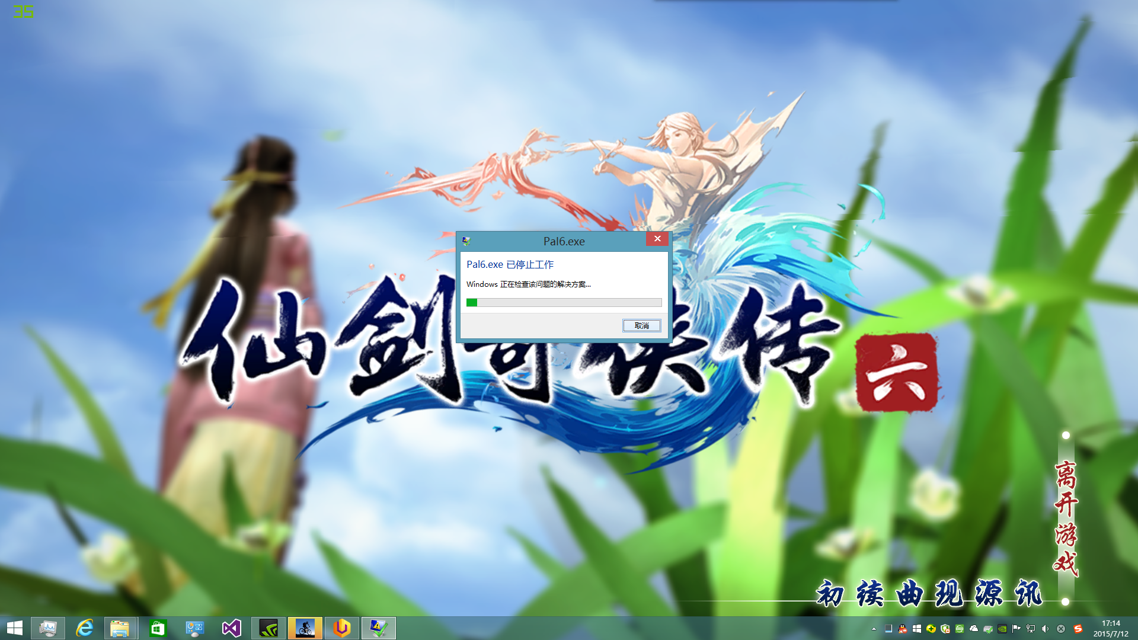Click the Pal6.exe dialog title icon
This screenshot has width=1138, height=640.
tap(466, 241)
